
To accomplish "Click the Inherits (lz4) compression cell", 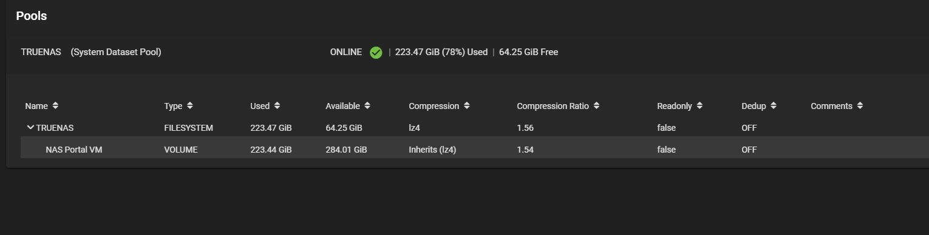I will [432, 150].
